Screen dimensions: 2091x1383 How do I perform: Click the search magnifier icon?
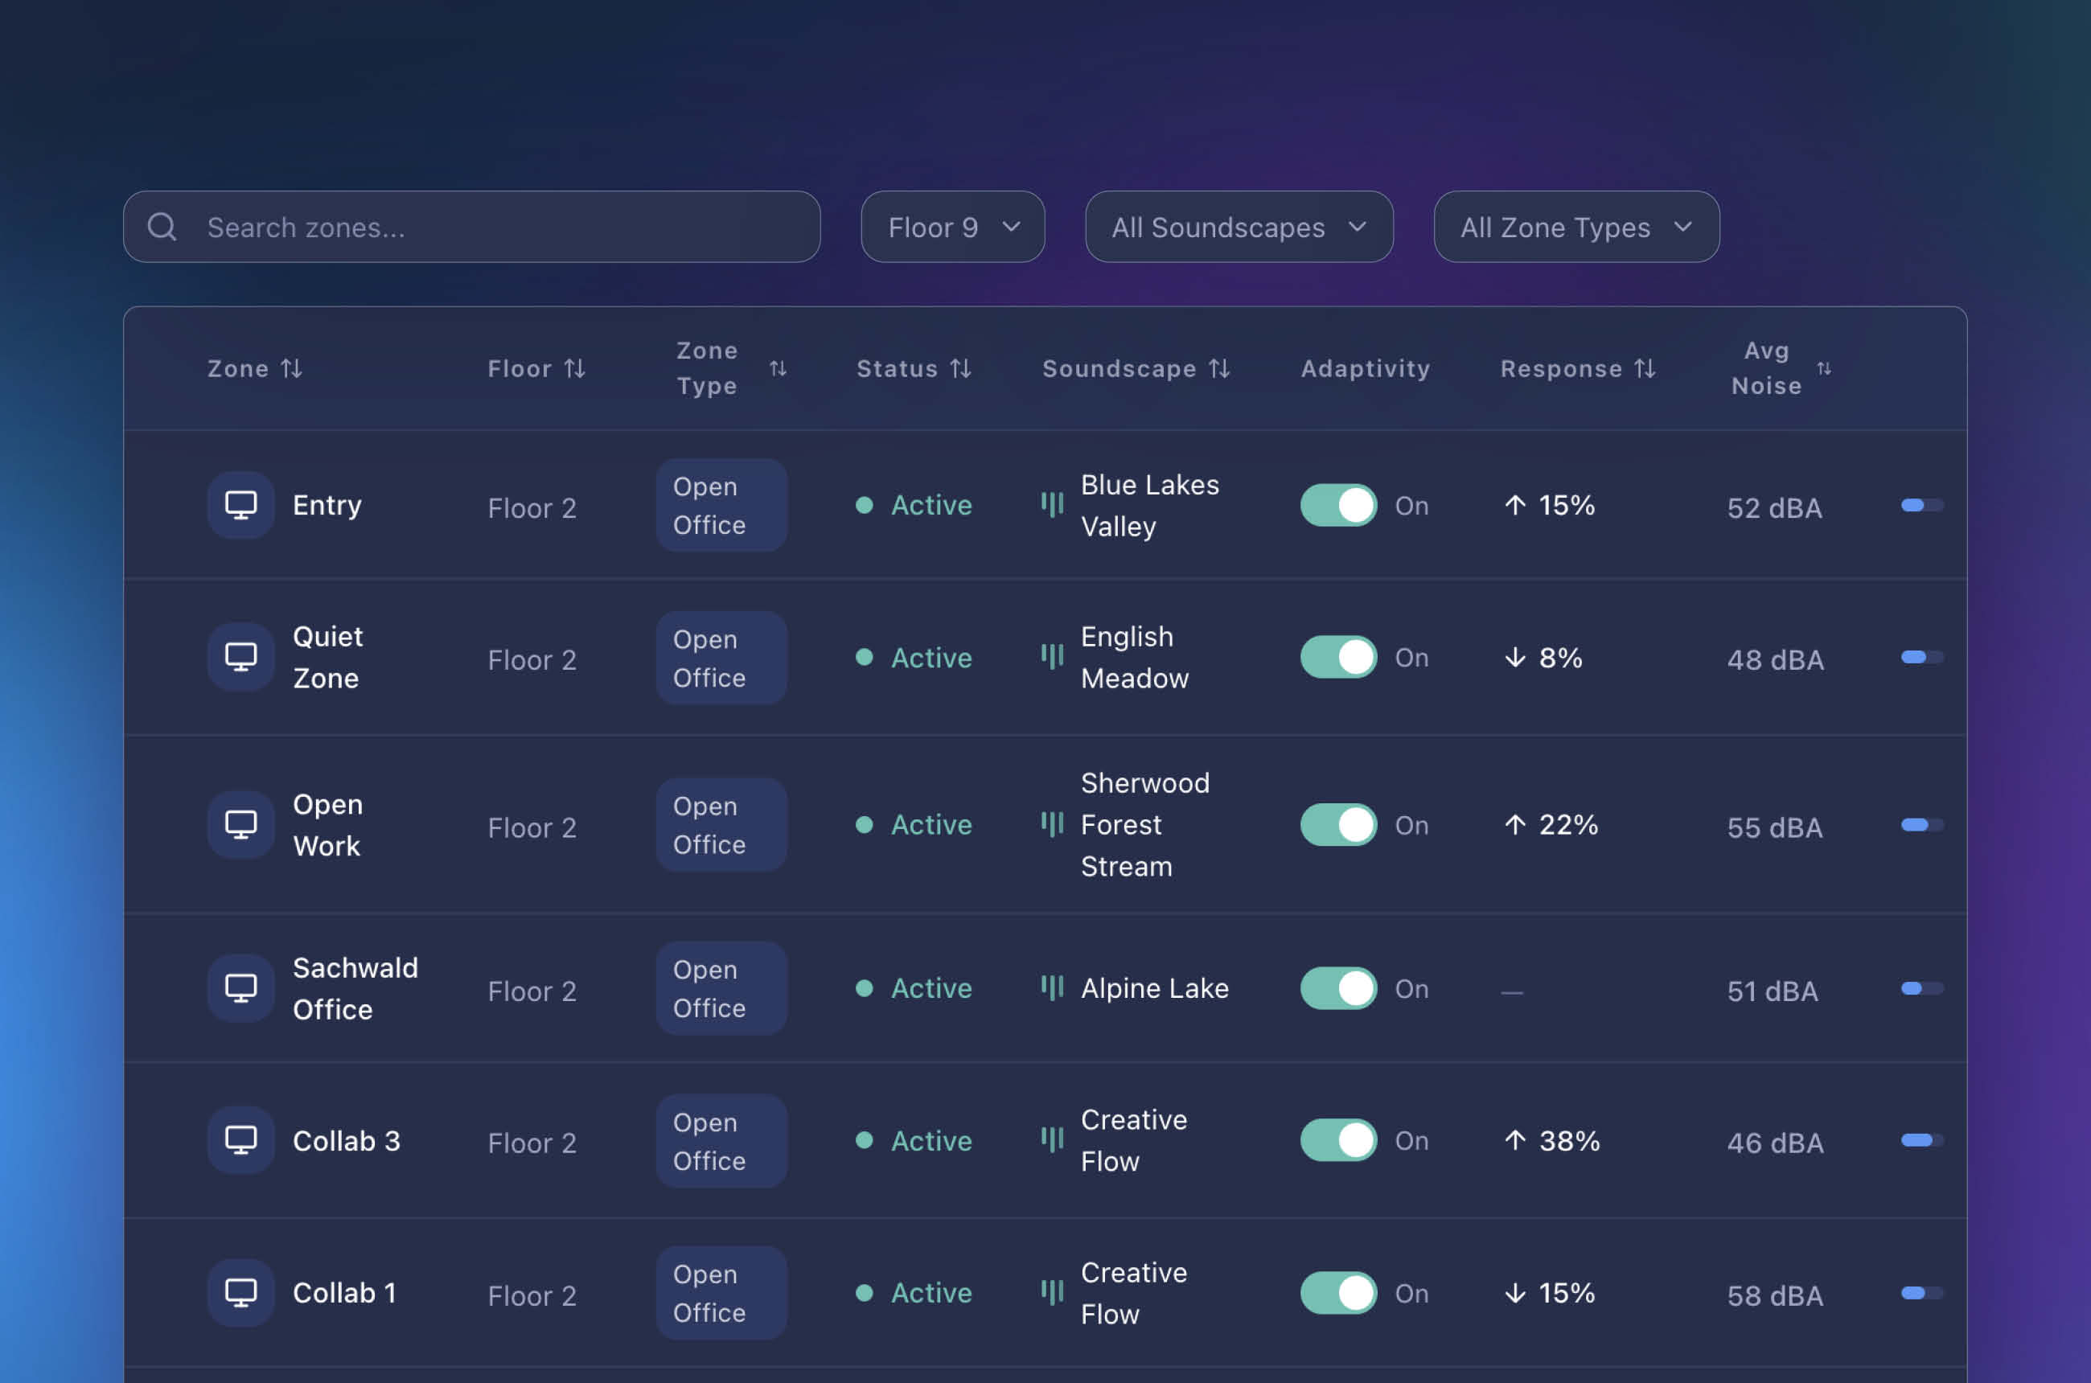(162, 228)
